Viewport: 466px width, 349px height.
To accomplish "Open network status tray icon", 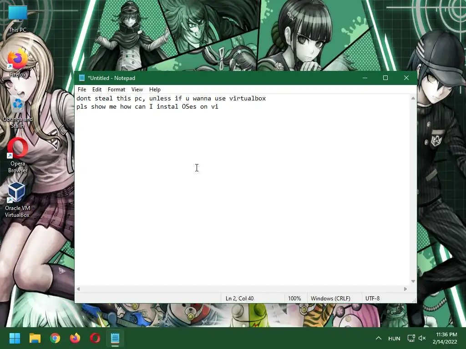I will click(411, 338).
